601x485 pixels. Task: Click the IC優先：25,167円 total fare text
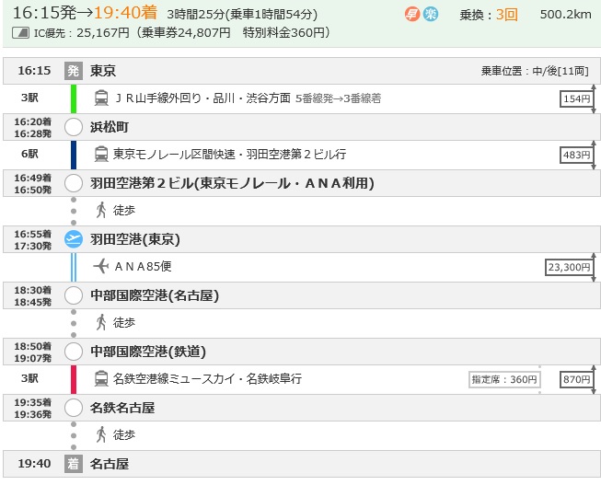(82, 33)
